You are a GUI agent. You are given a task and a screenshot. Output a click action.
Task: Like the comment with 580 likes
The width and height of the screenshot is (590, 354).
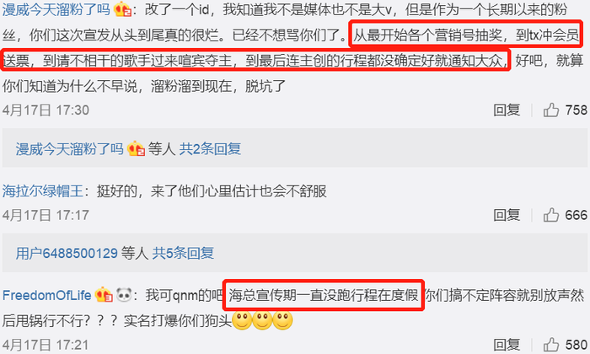551,344
